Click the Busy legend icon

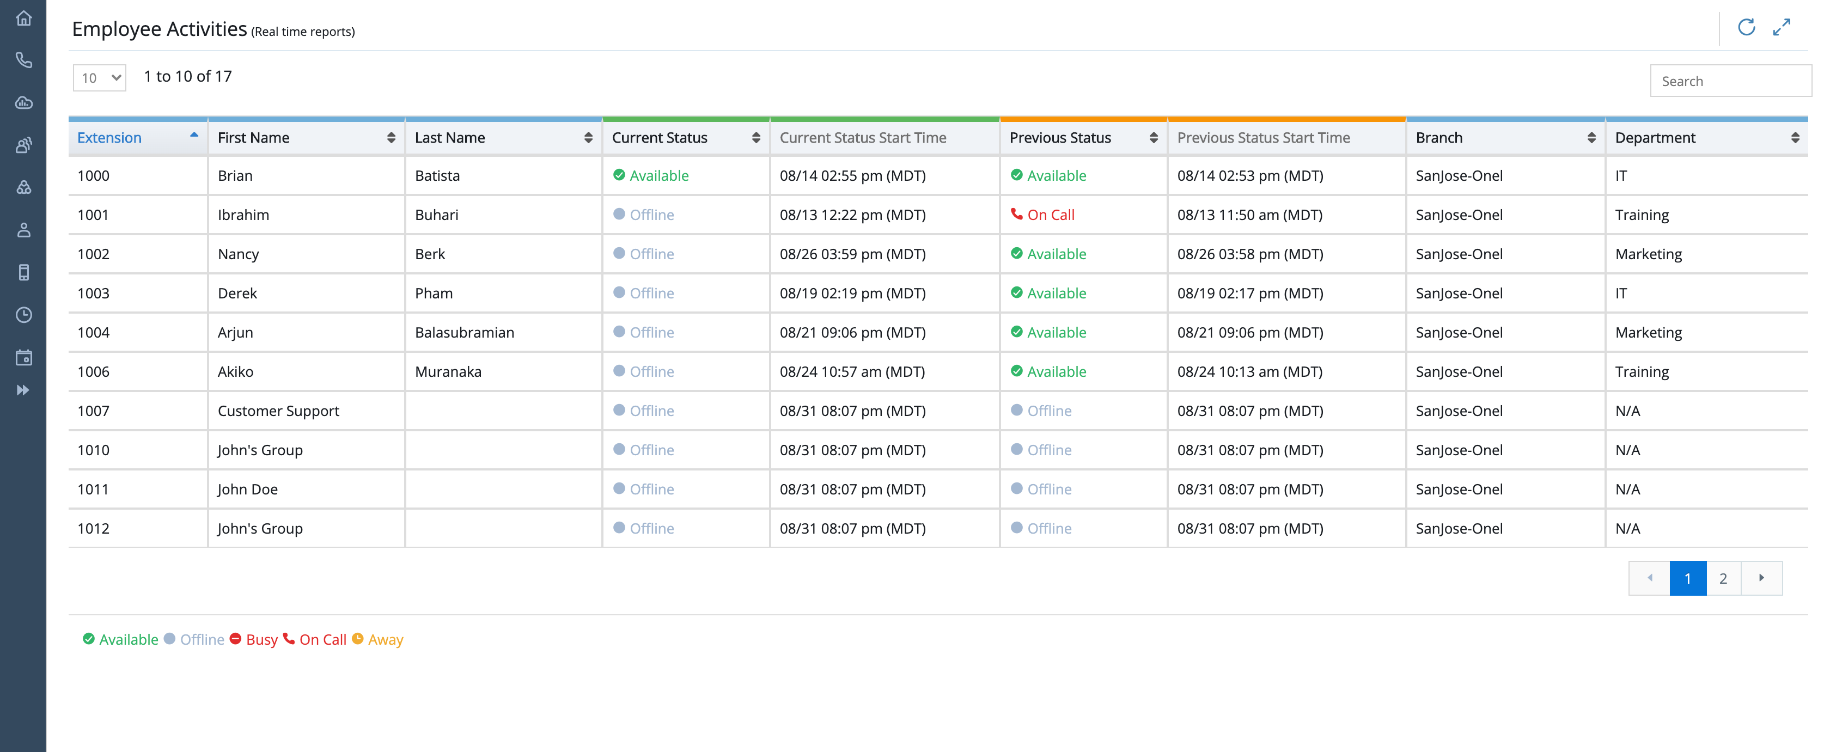235,638
